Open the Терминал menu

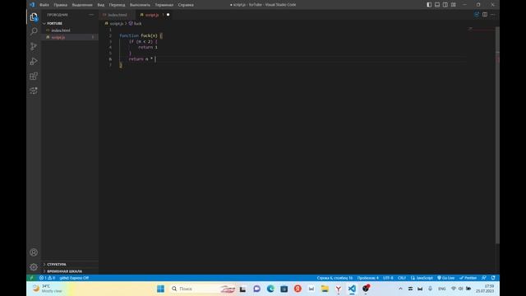(x=164, y=5)
